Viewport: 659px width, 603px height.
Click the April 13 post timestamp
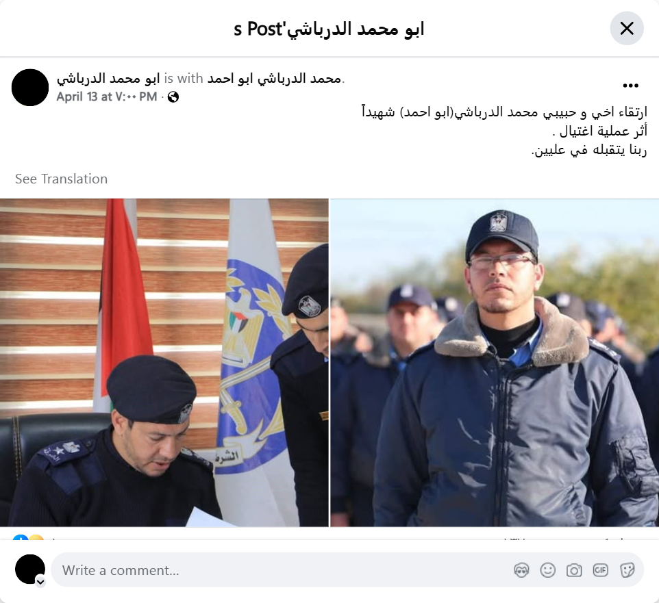pyautogui.click(x=107, y=97)
